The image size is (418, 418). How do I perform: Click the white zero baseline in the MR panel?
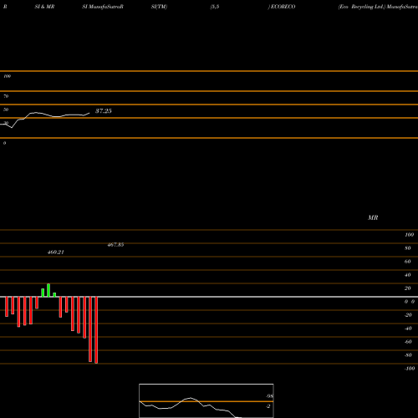[209, 297]
